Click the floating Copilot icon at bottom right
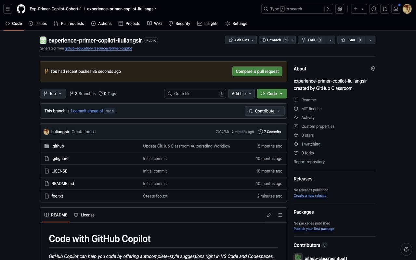416x260 pixels. tap(406, 249)
